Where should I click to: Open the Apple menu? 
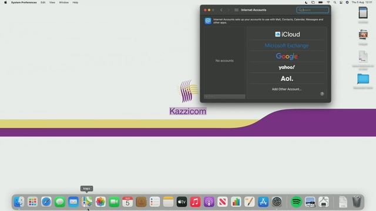tap(5, 2)
